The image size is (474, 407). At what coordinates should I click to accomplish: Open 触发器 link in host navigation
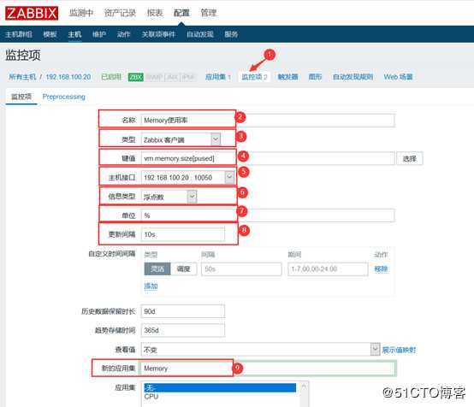[287, 77]
